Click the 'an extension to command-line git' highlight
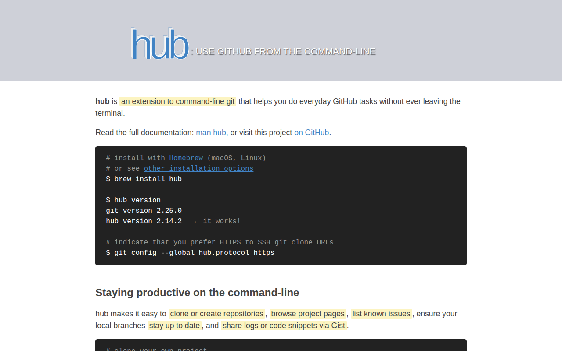This screenshot has width=562, height=351. (x=178, y=101)
